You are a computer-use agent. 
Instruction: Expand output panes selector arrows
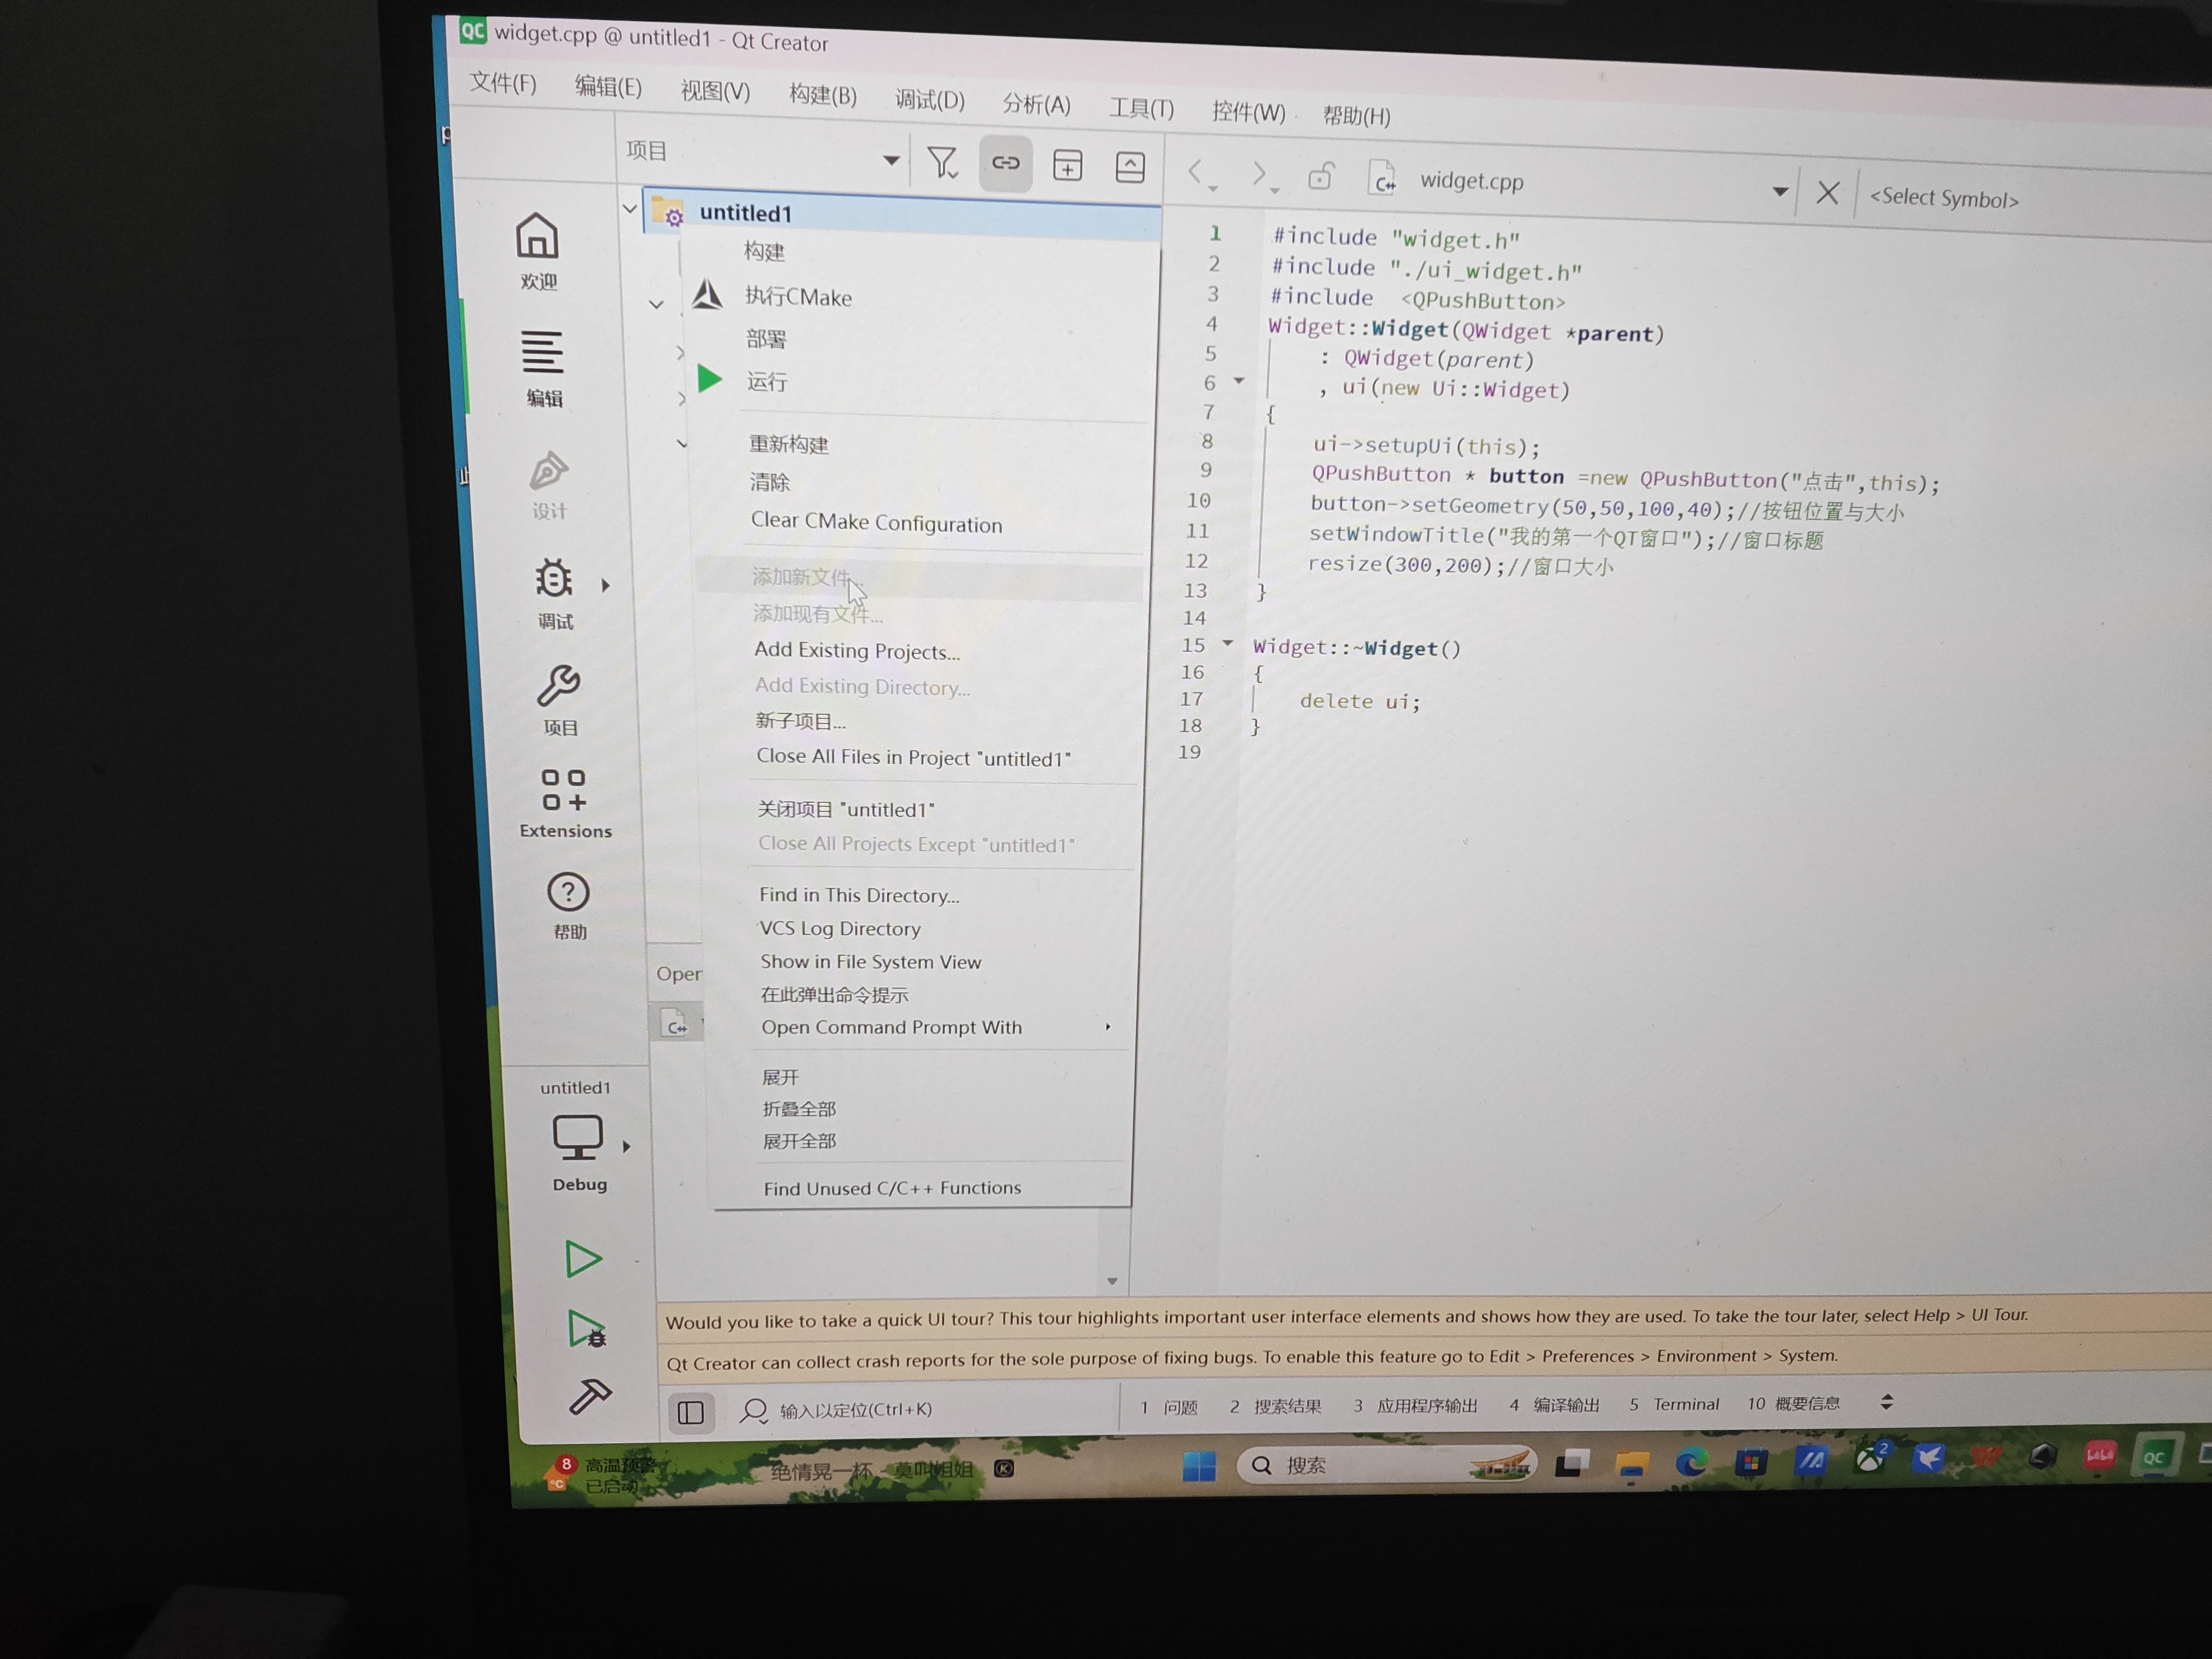coord(1886,1402)
